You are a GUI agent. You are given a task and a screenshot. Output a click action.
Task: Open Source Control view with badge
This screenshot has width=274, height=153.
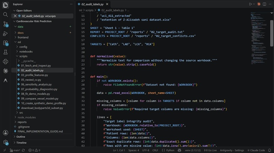coord(5,24)
